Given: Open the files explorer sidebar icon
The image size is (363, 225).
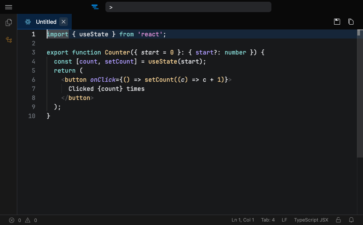Looking at the screenshot, I should [9, 22].
